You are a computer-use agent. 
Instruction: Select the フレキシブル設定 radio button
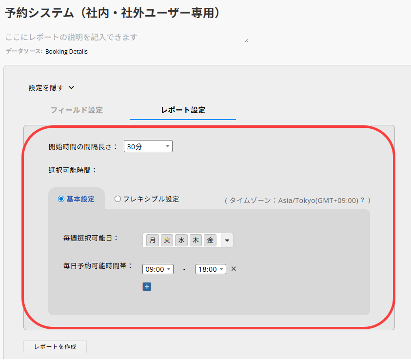117,199
